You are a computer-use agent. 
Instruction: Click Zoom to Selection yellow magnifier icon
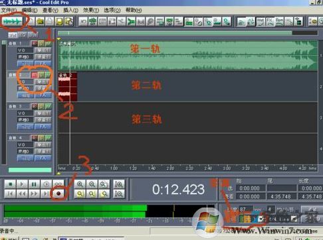tap(80, 194)
